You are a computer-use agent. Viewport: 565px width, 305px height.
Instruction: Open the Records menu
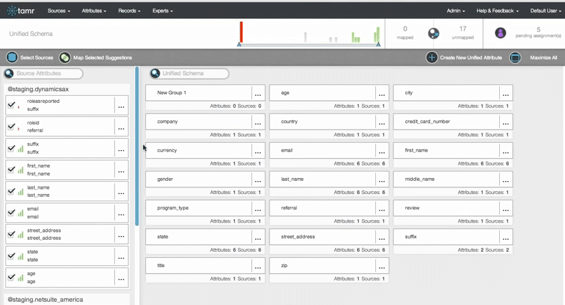coord(129,11)
